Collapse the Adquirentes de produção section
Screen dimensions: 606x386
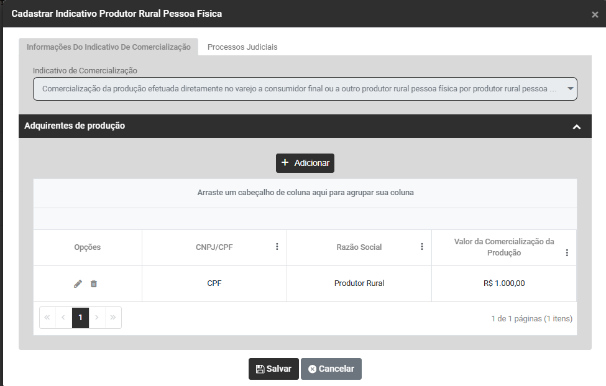[576, 126]
